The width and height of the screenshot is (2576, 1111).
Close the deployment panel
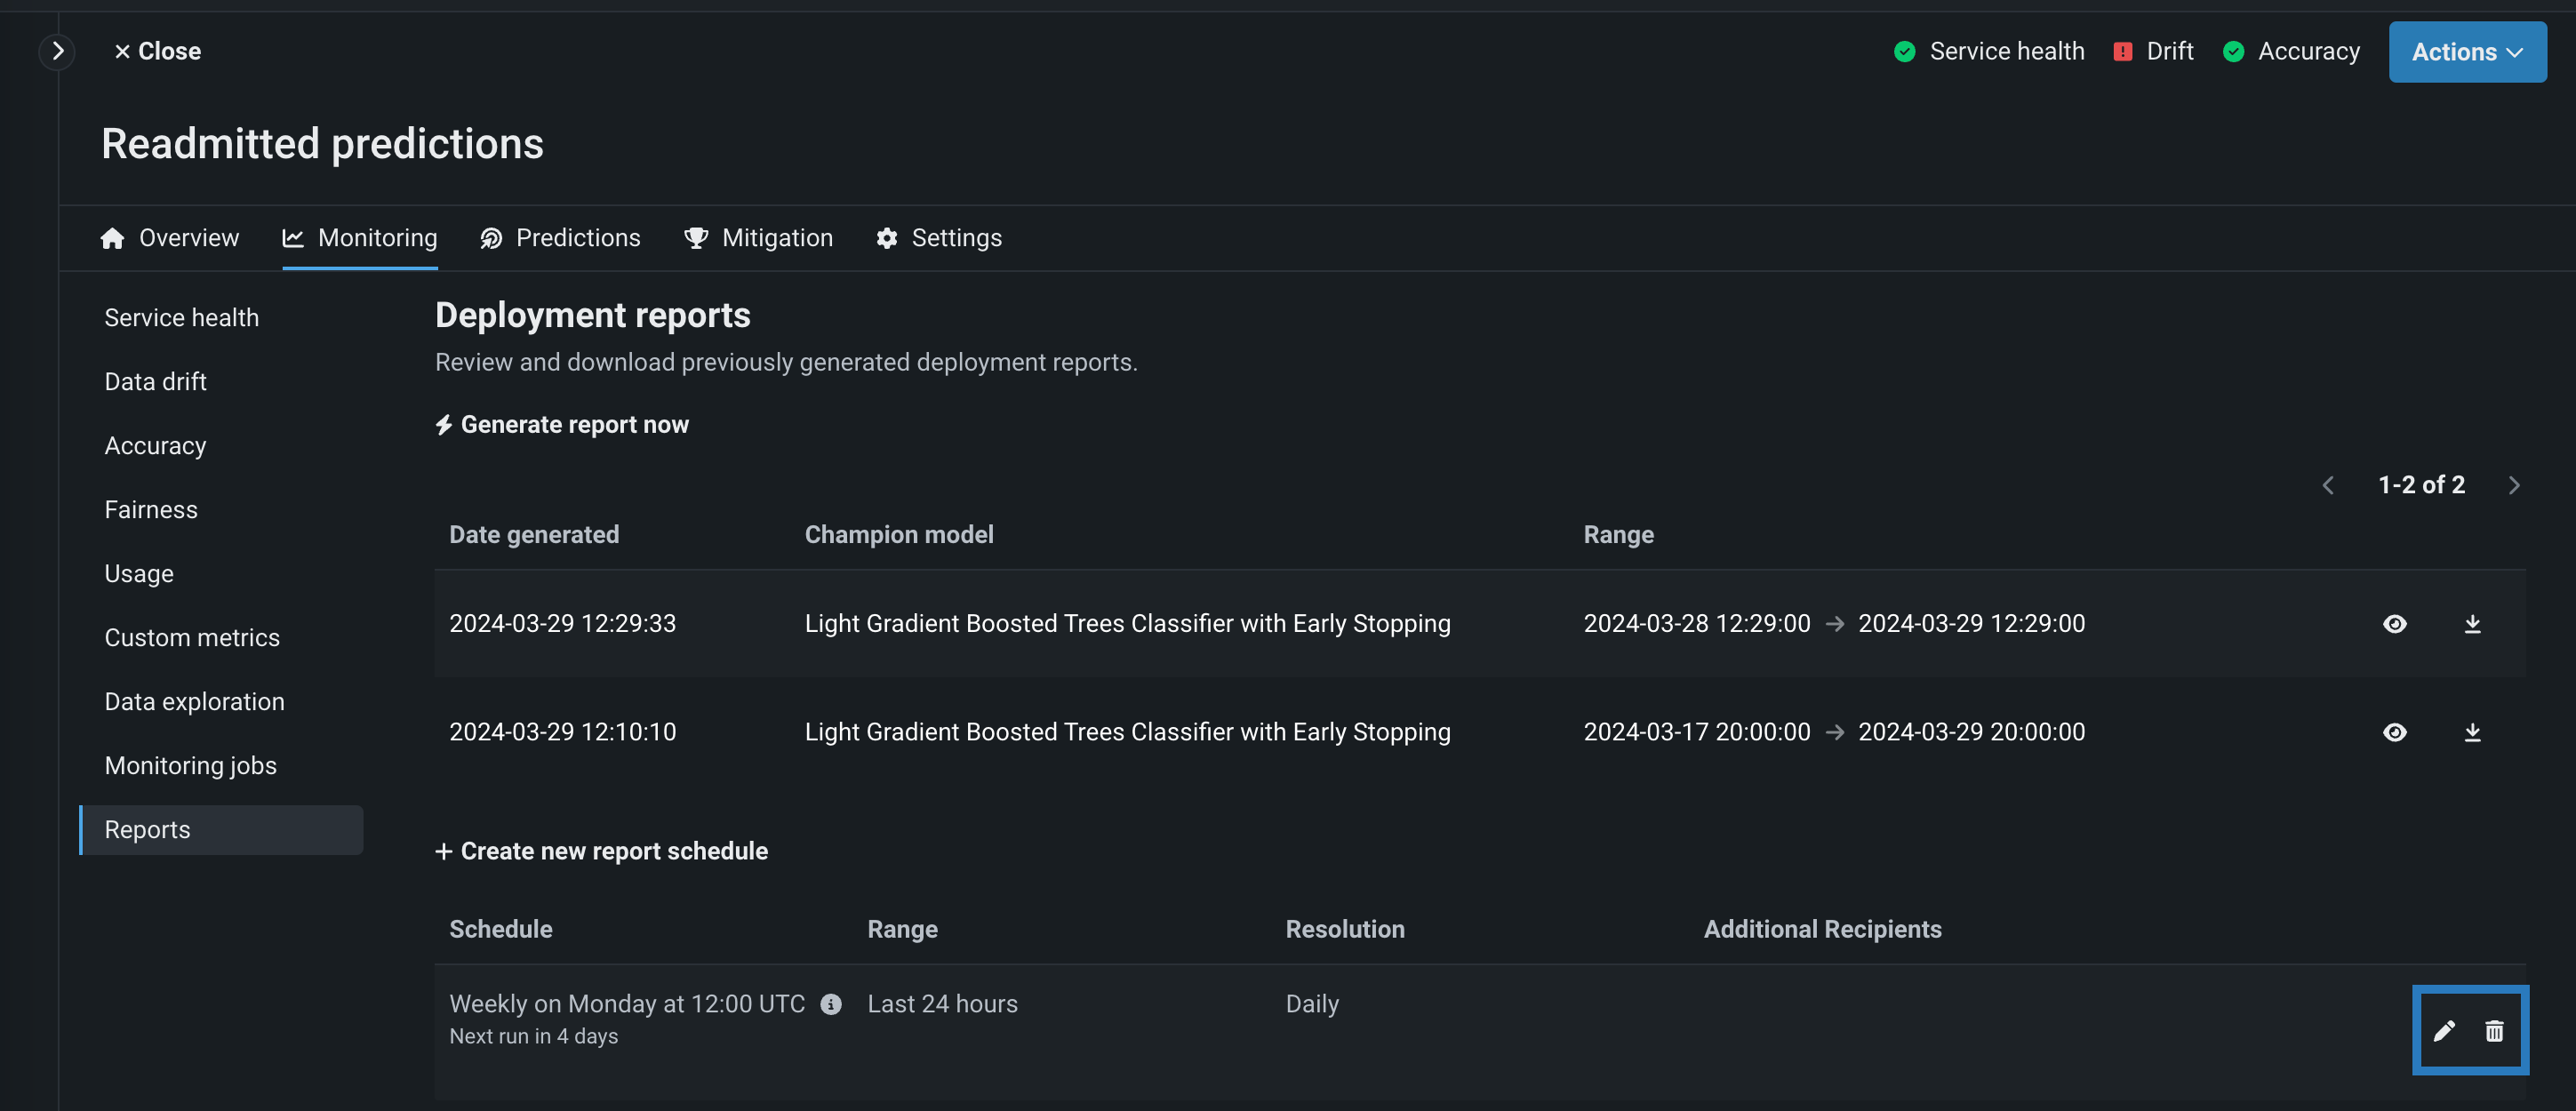tap(157, 51)
